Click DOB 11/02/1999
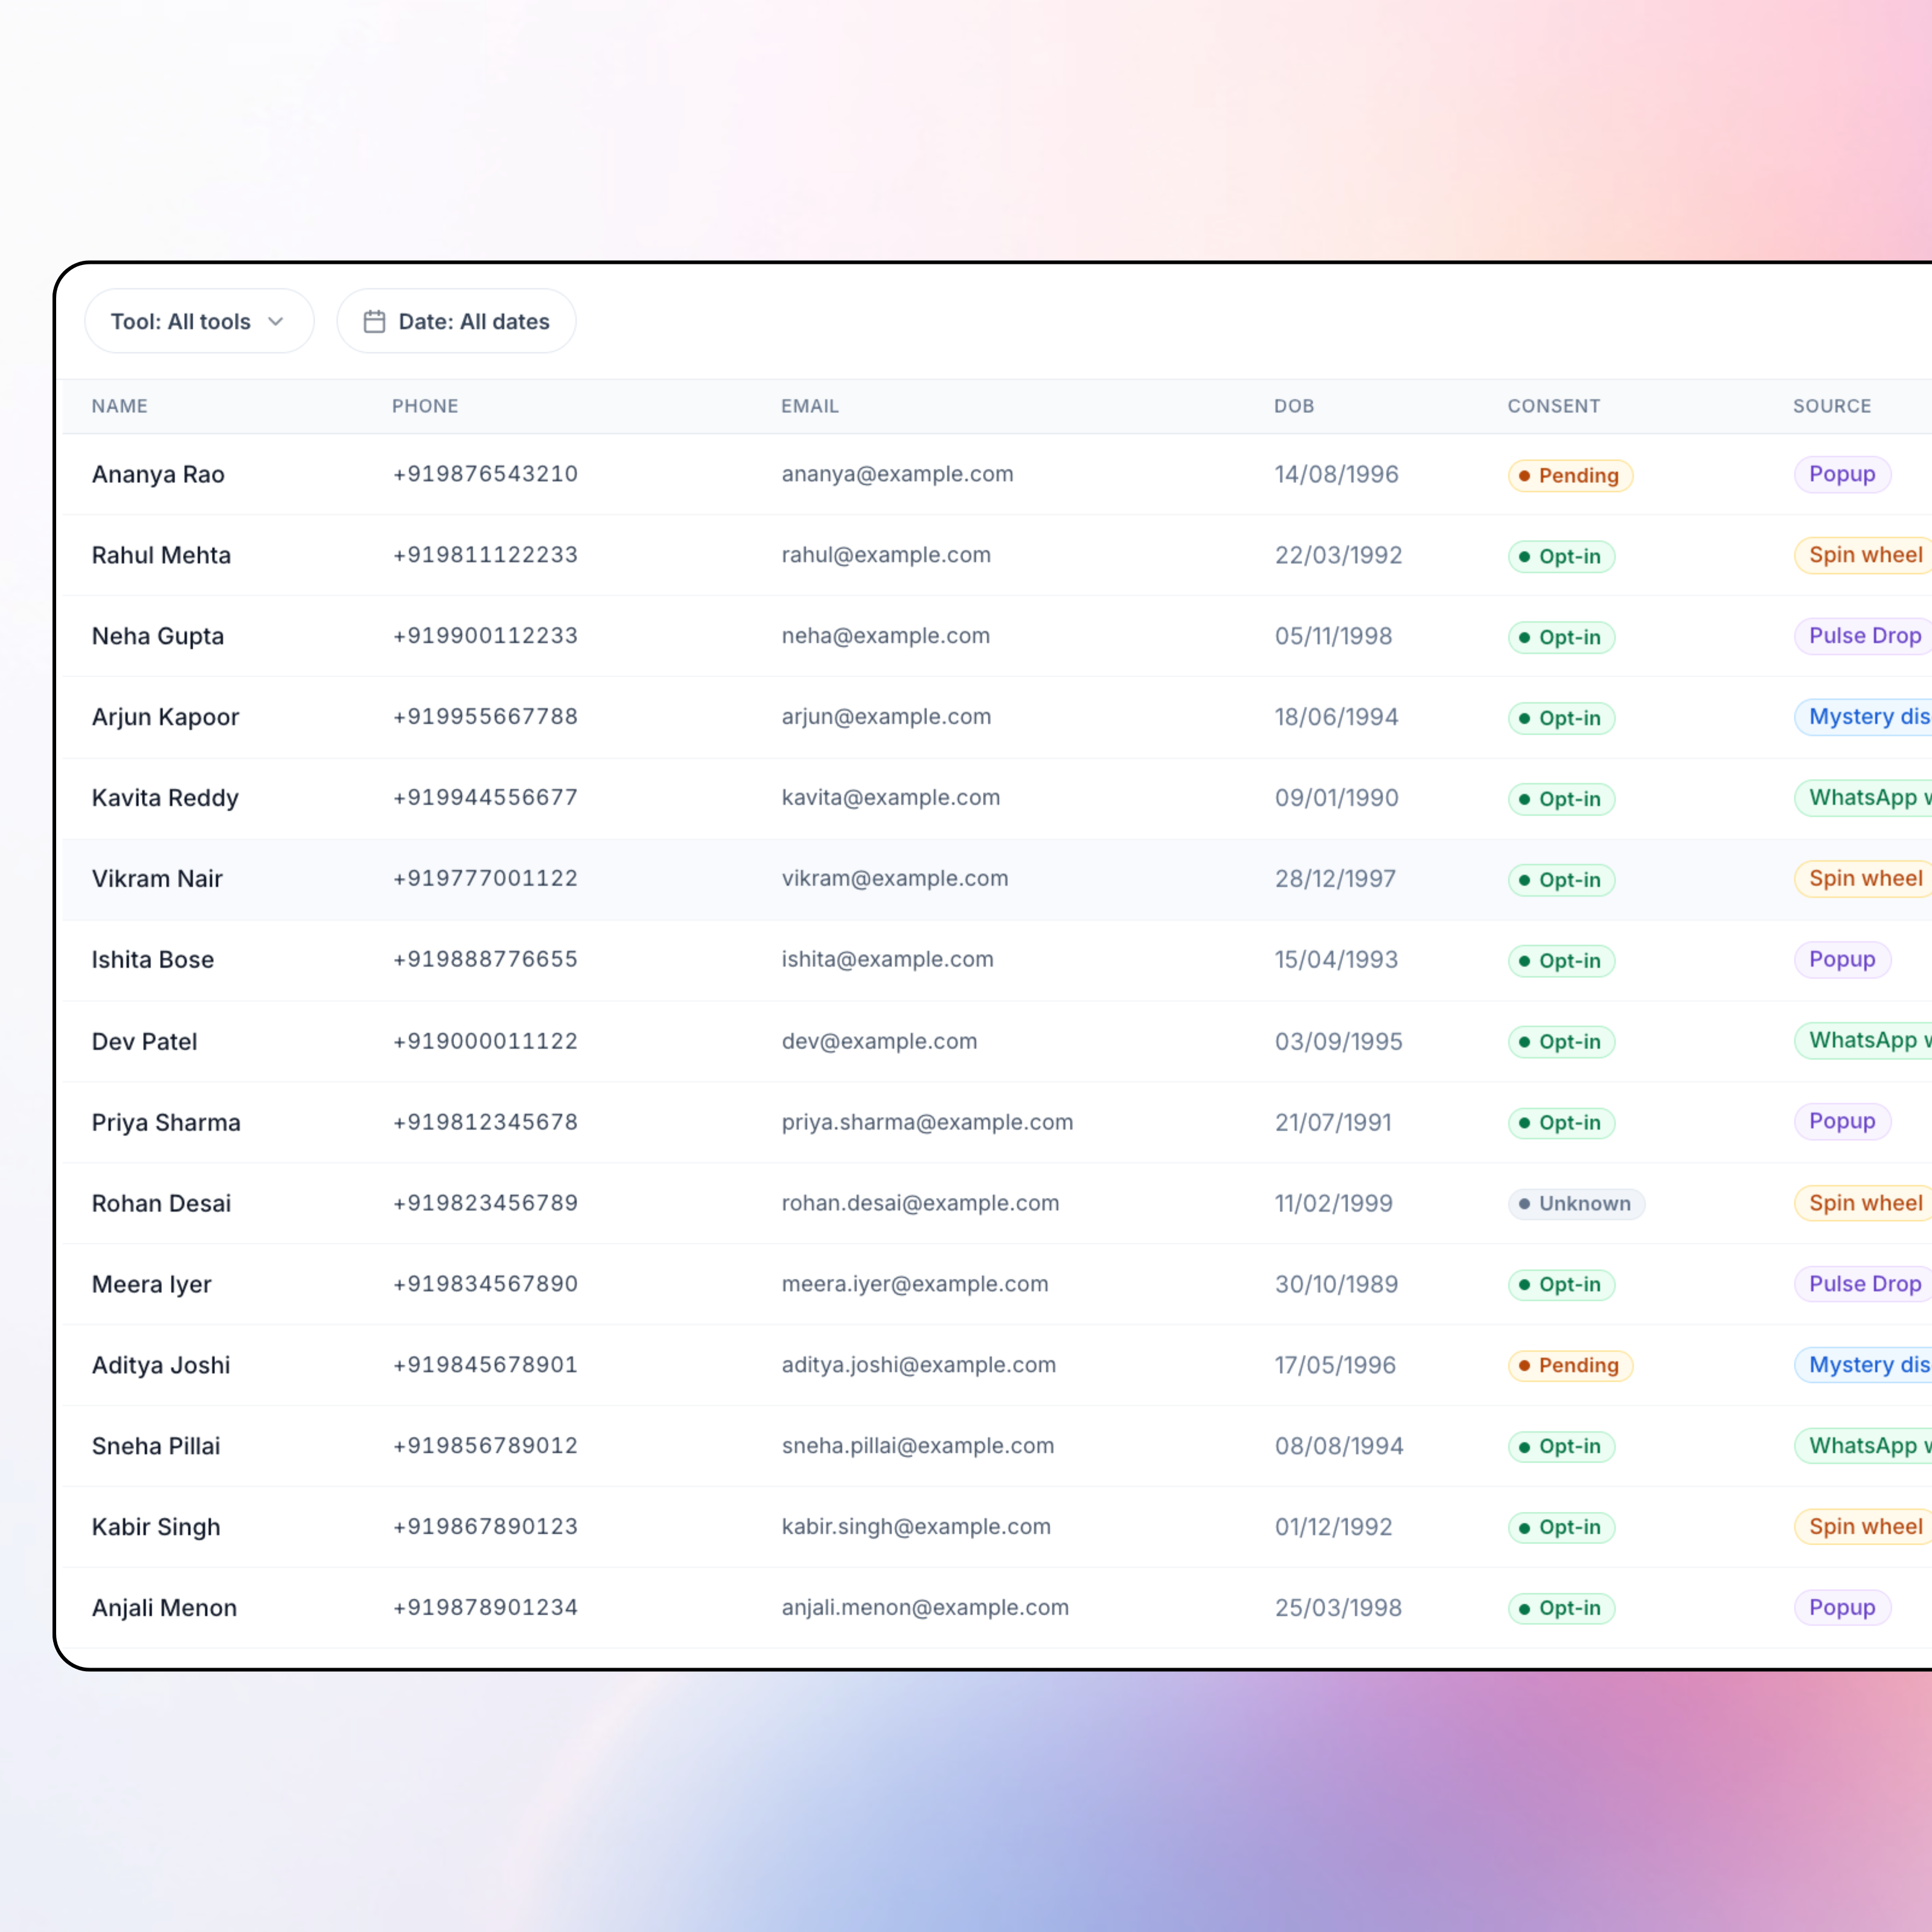 (x=1333, y=1204)
